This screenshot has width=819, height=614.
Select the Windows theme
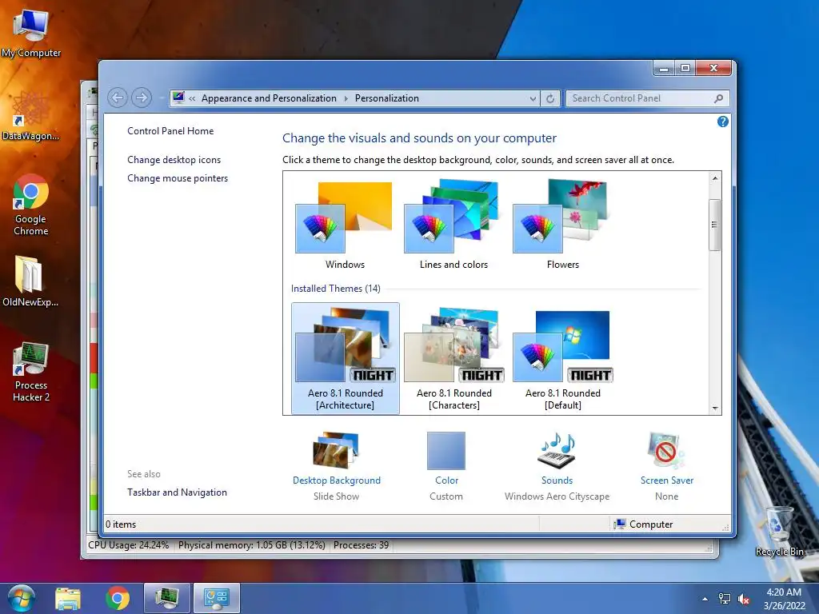click(345, 225)
